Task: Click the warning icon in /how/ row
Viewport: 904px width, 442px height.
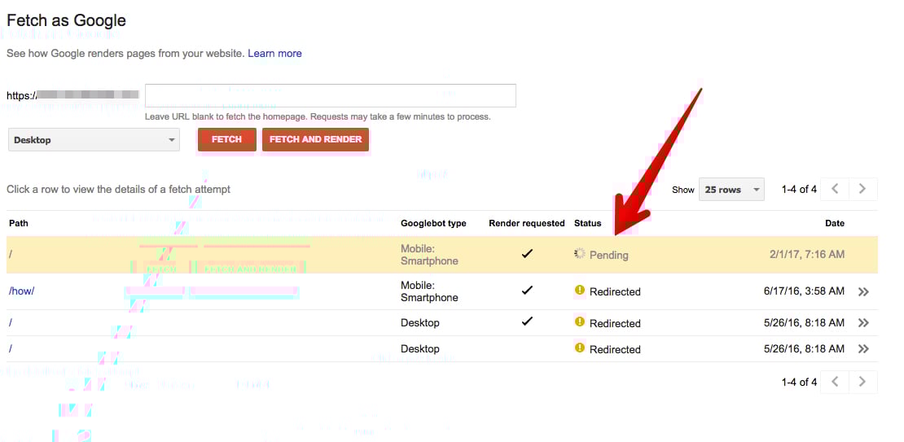Action: [579, 290]
